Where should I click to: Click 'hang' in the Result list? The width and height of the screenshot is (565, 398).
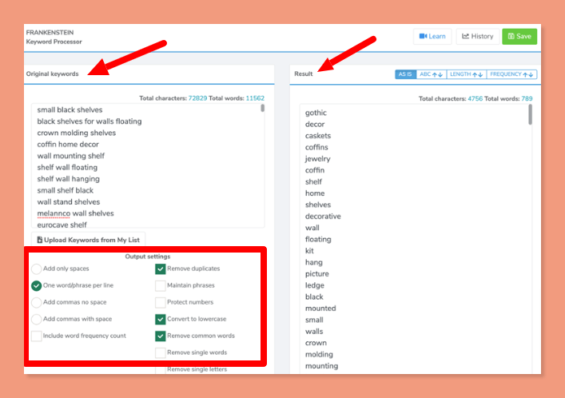tap(314, 262)
